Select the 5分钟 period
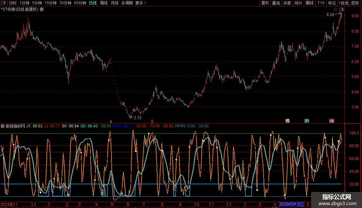The image size is (362, 208). 37,3
